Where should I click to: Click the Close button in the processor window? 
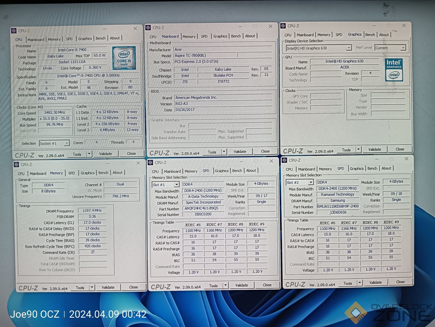point(131,153)
